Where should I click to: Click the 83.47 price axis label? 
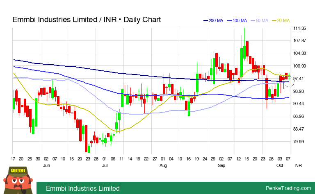pos(298,129)
